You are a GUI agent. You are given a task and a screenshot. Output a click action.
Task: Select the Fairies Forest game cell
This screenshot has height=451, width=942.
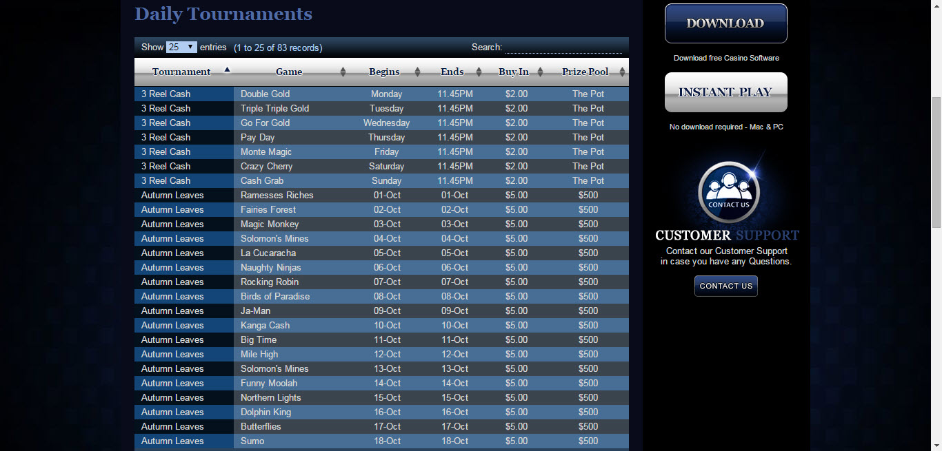[292, 209]
